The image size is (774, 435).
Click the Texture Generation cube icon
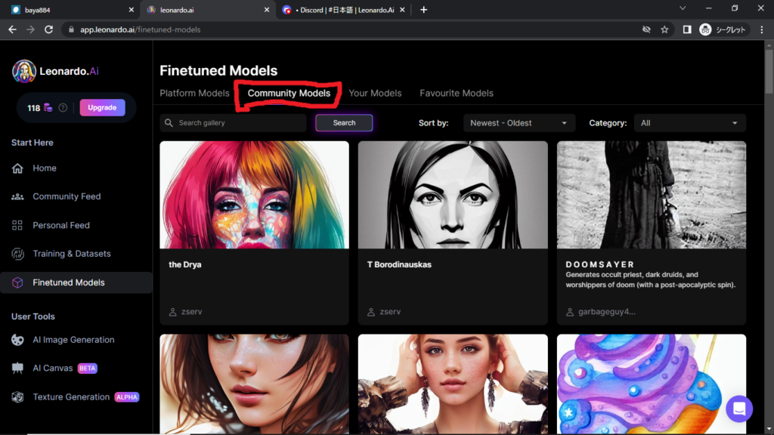click(17, 397)
